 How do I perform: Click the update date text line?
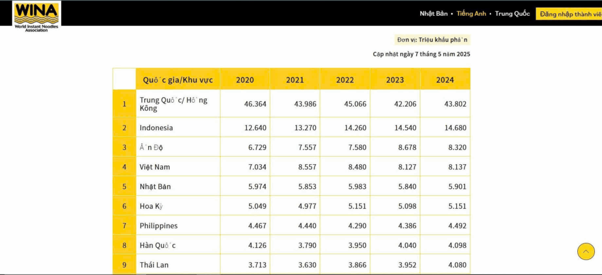coord(422,55)
